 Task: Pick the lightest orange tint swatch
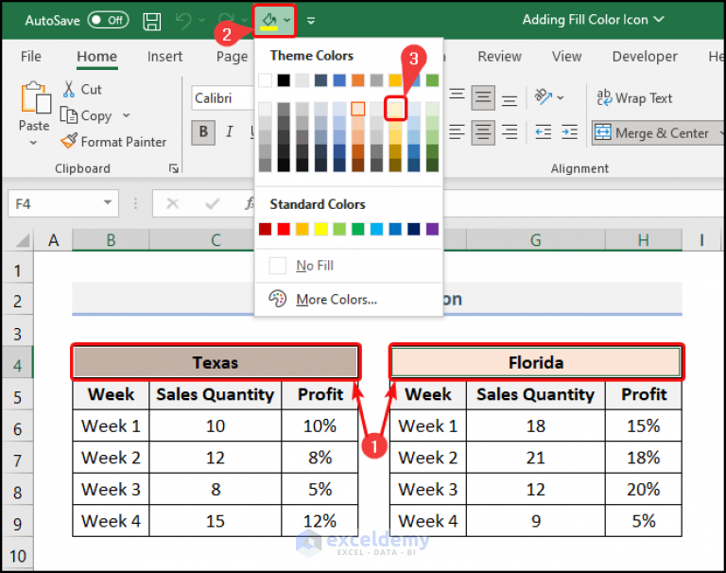(x=358, y=109)
